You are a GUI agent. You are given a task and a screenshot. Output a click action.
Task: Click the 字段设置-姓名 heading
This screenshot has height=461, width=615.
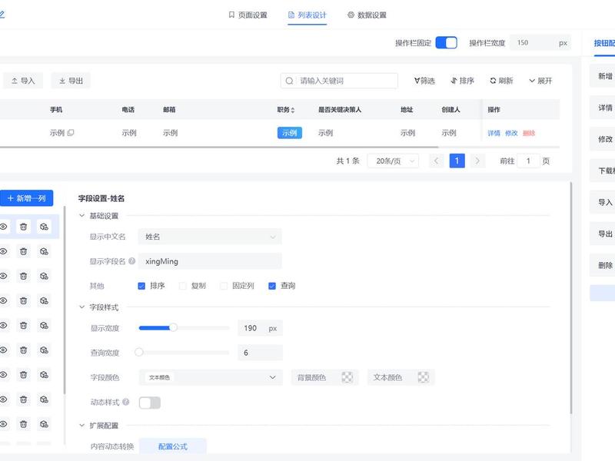point(101,198)
